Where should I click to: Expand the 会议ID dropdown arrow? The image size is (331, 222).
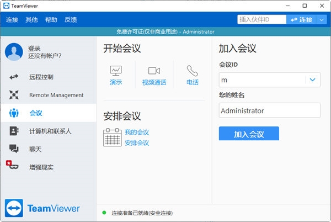point(313,80)
